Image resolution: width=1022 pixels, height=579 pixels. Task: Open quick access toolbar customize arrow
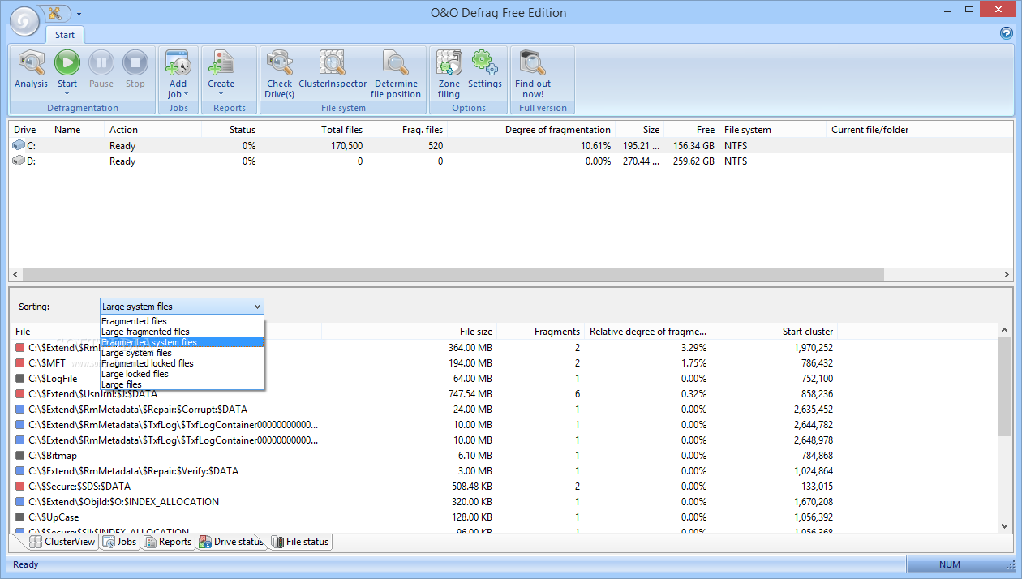pos(79,13)
